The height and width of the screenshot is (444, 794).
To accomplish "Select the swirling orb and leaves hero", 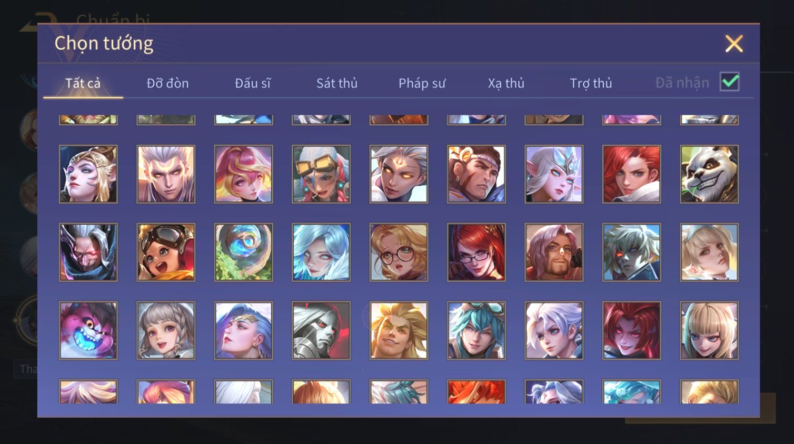I will pyautogui.click(x=244, y=252).
